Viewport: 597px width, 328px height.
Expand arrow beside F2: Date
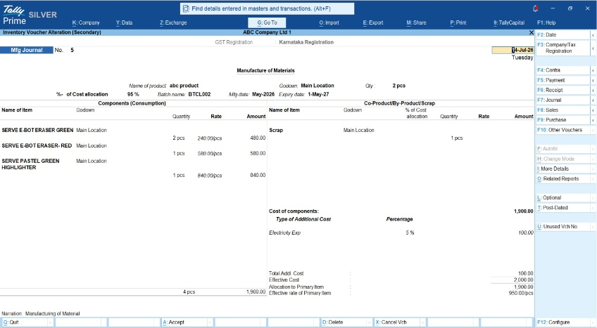click(x=593, y=35)
